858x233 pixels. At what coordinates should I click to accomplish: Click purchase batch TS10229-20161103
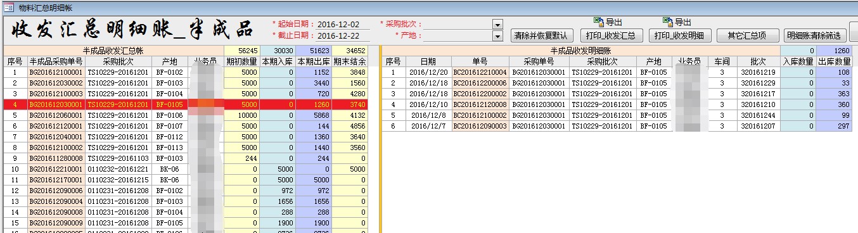tap(118, 158)
